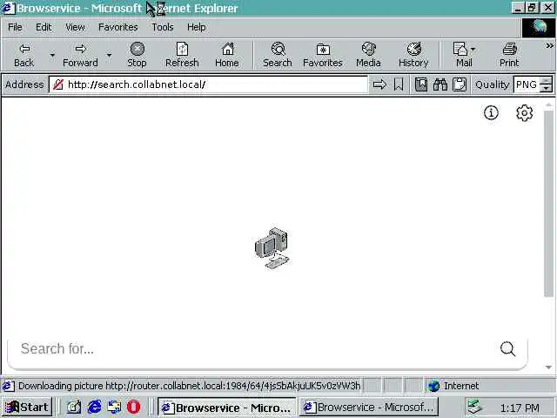Stop the page from loading

click(x=137, y=55)
